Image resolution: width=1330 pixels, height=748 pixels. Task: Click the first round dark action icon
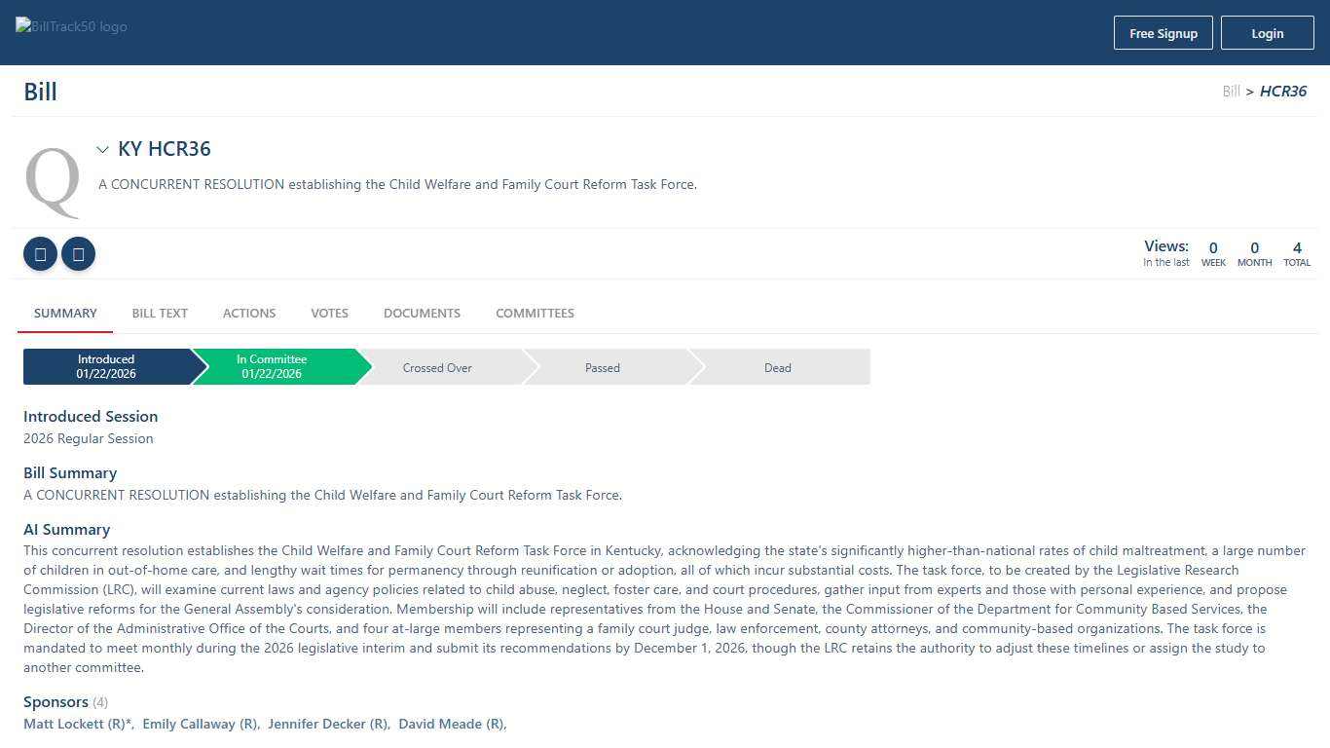(x=40, y=254)
